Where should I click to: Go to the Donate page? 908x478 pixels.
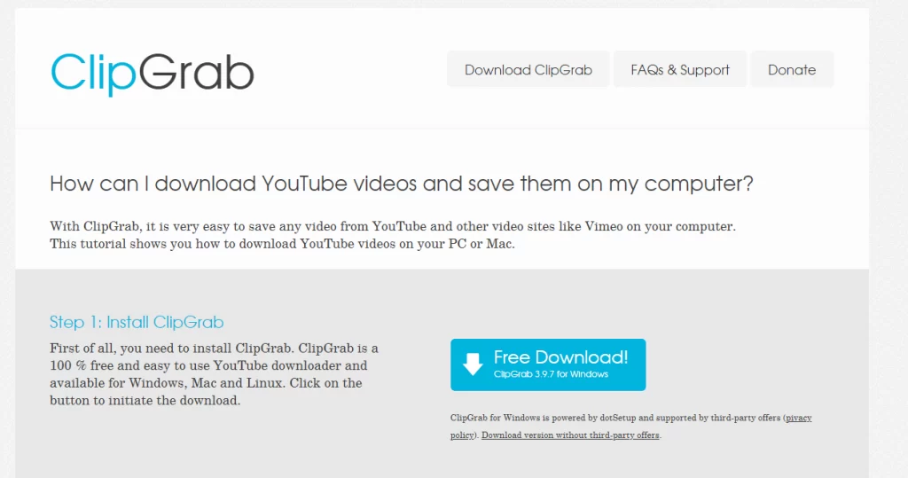pos(792,69)
